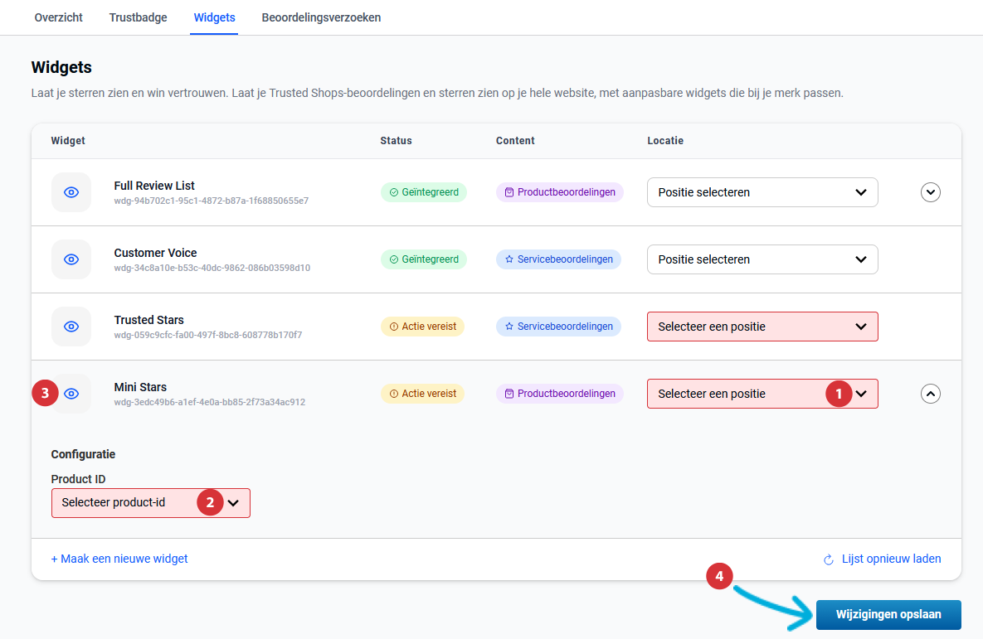This screenshot has width=983, height=639.
Task: Open the Trustbadge tab
Action: [x=138, y=17]
